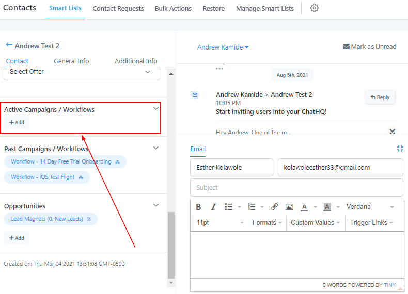Expand the message with the double-chevron icon
This screenshot has height=294, width=408.
point(392,132)
